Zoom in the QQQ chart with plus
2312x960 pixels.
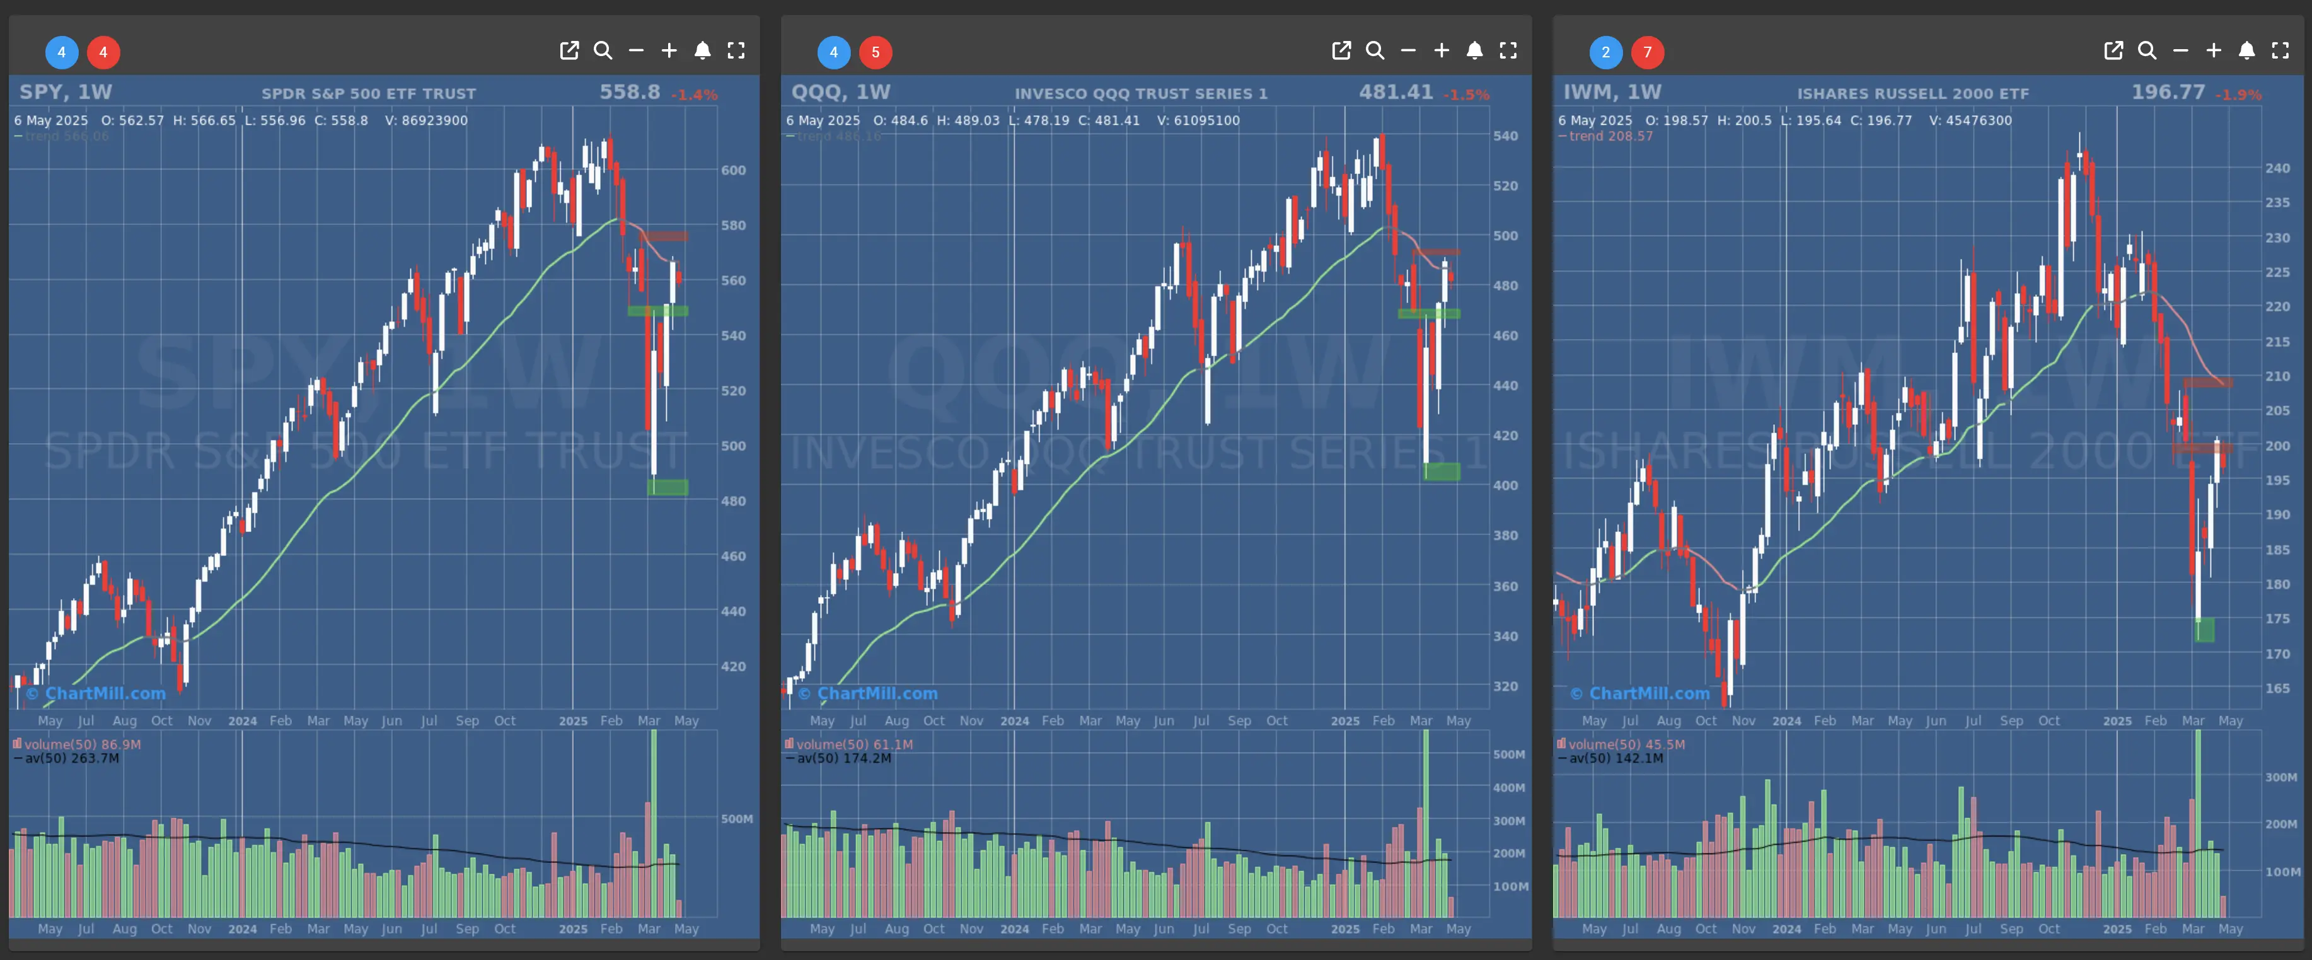coord(1442,50)
